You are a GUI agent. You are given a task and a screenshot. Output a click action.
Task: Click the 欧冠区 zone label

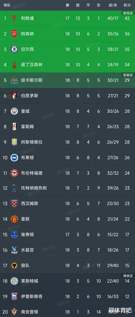128,13
